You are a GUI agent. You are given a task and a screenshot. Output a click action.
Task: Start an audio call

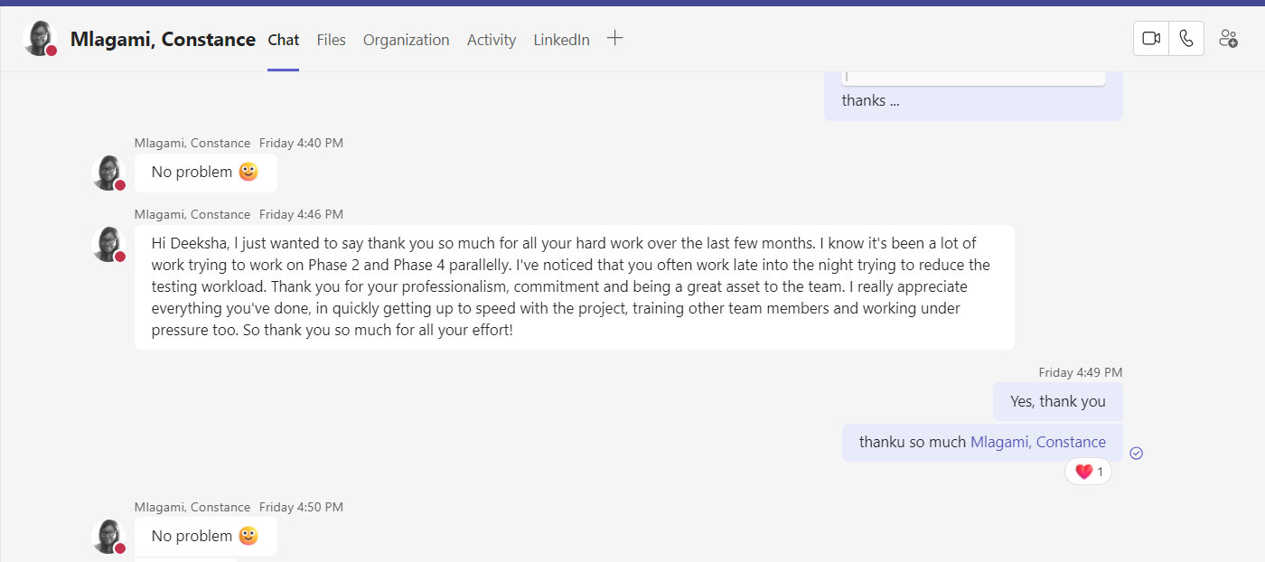[1186, 39]
